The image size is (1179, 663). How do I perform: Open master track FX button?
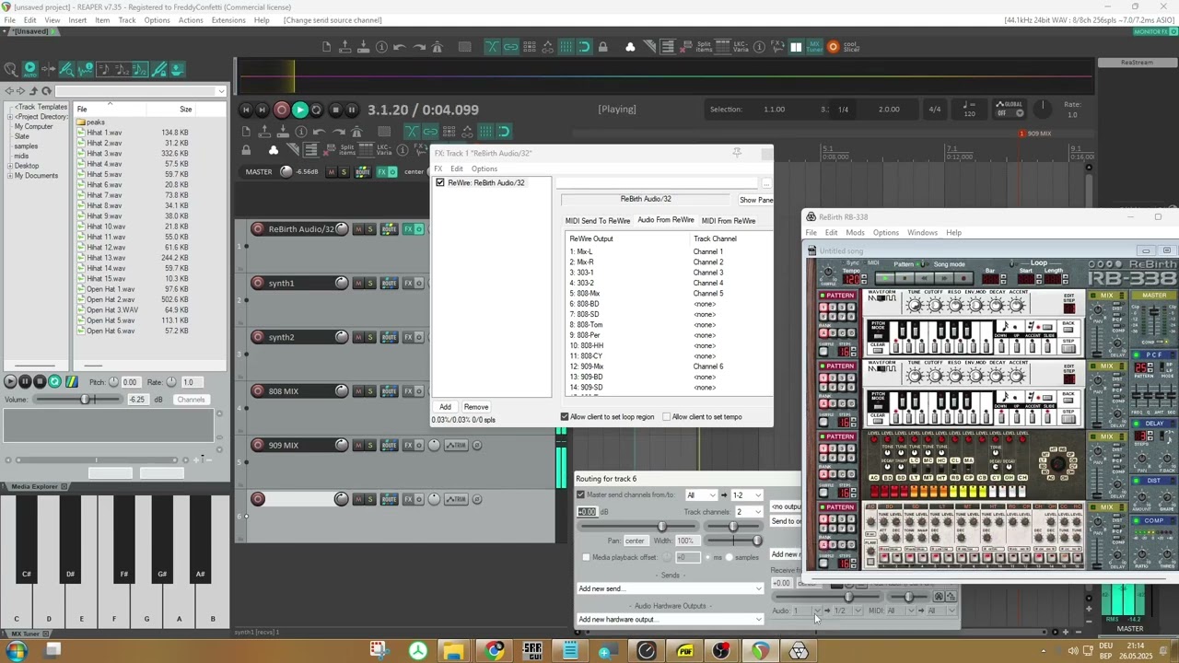381,172
